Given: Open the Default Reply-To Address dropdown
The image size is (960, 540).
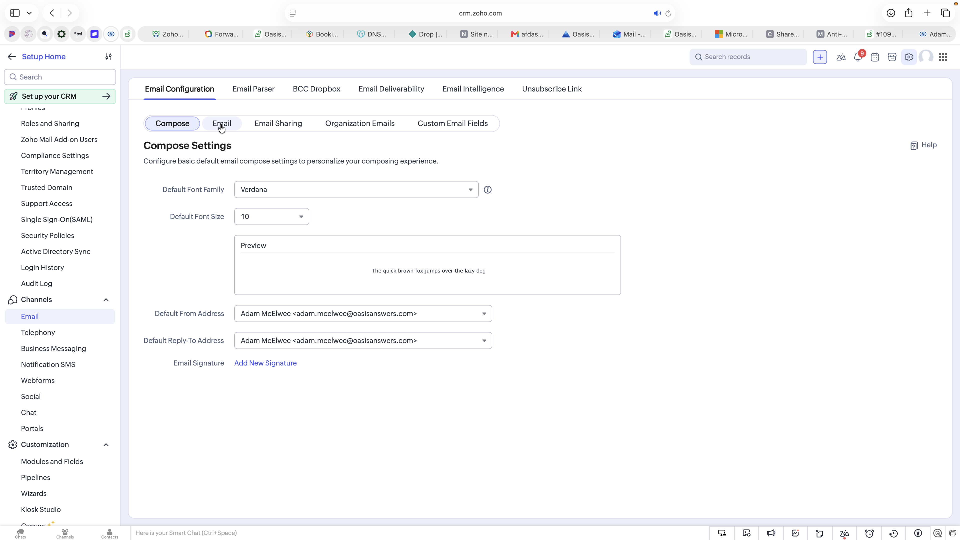Looking at the screenshot, I should 363,340.
